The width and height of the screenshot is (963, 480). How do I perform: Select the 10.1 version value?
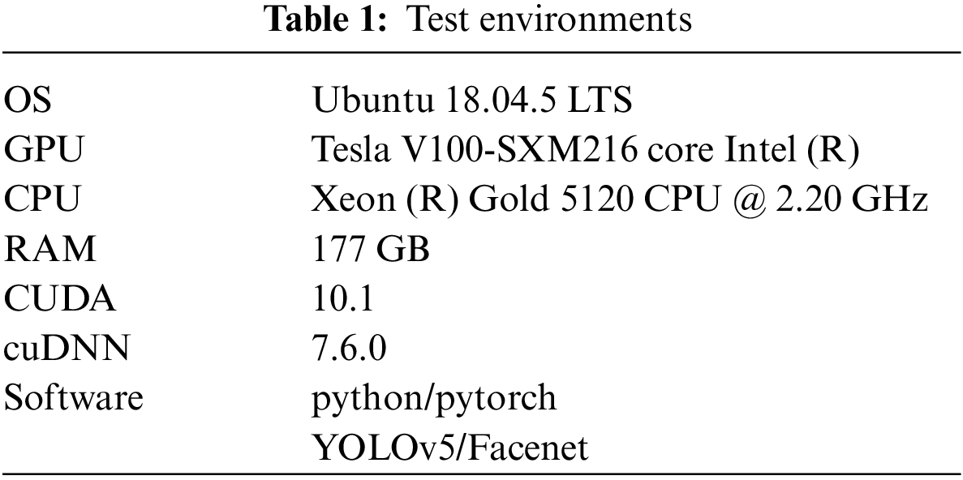pyautogui.click(x=342, y=299)
